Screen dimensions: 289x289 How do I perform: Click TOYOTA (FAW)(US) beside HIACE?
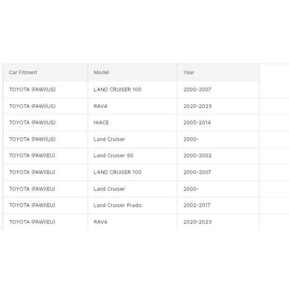[x=32, y=122]
